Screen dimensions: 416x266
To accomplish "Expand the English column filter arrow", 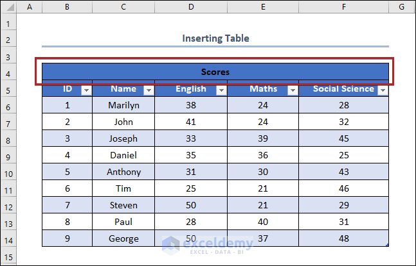I will point(221,90).
